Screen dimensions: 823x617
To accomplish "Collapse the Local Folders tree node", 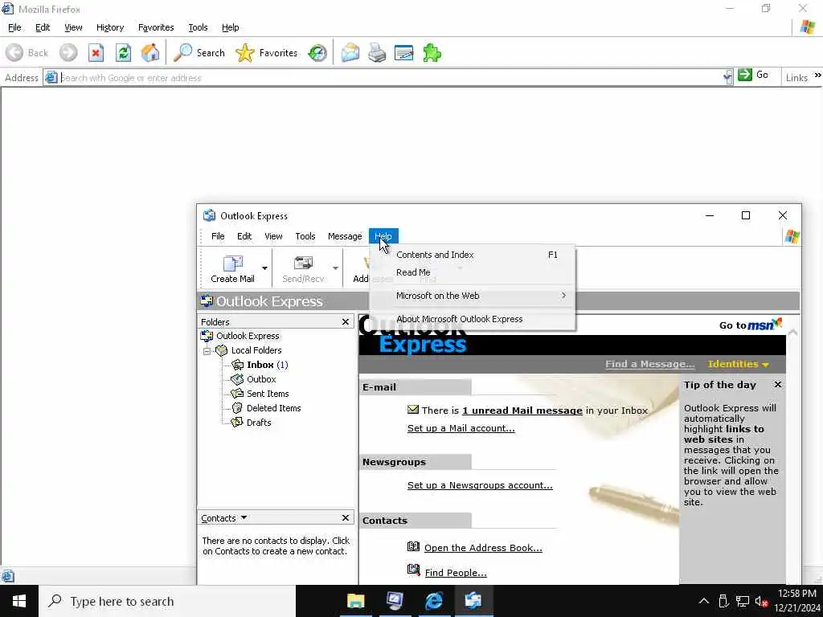I will pos(207,350).
